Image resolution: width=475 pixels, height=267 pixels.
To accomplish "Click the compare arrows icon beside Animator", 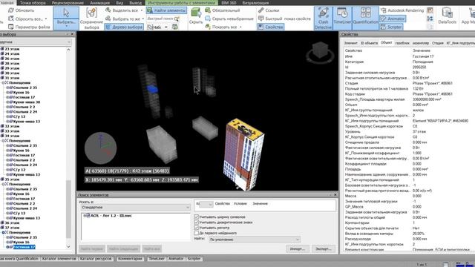I will [430, 19].
